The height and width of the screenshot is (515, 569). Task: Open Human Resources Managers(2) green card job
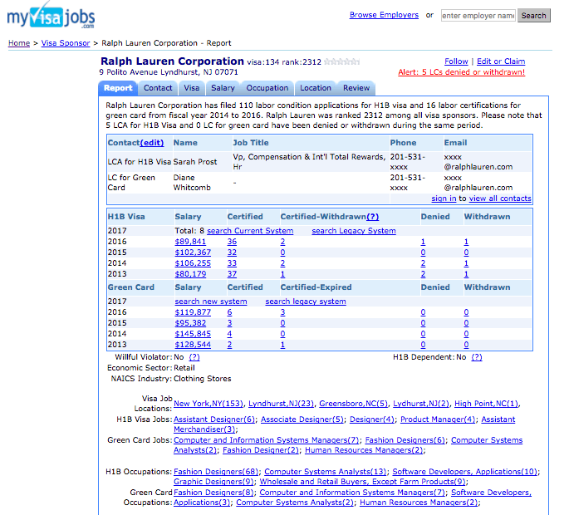click(364, 450)
